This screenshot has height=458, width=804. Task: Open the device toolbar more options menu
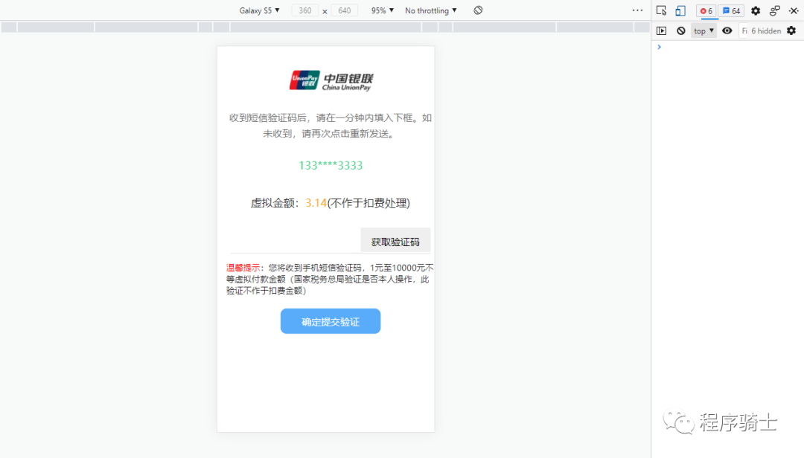638,9
